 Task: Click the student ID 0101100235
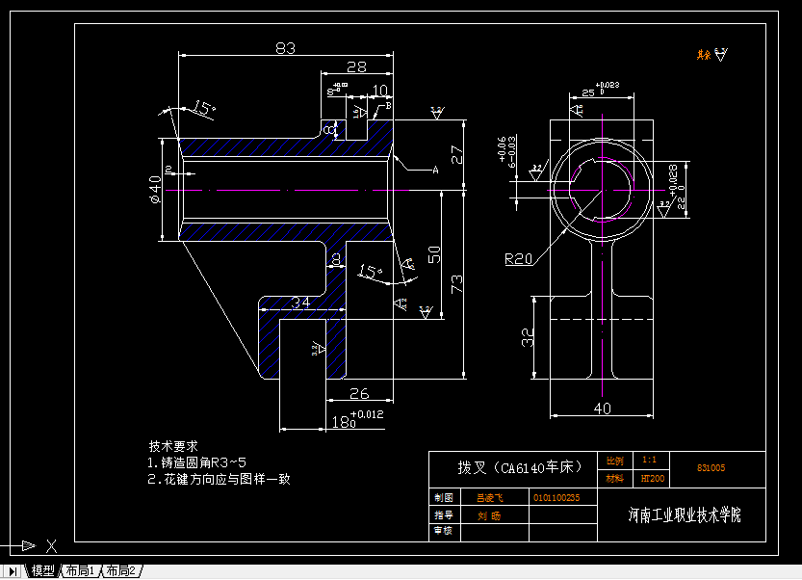[556, 497]
